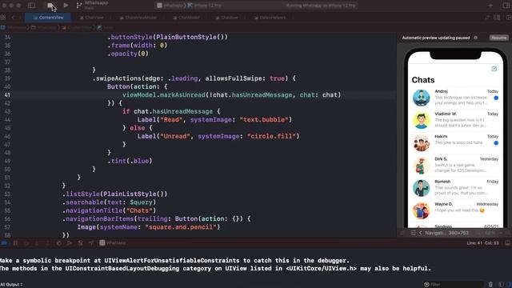
Task: Switch to the ChatModel tab
Action: click(186, 18)
